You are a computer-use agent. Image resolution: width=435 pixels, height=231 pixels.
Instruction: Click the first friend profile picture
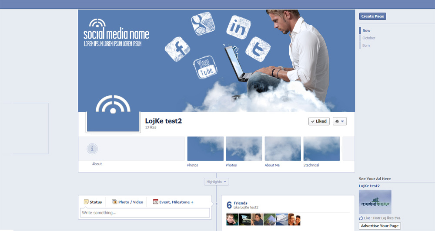click(232, 219)
